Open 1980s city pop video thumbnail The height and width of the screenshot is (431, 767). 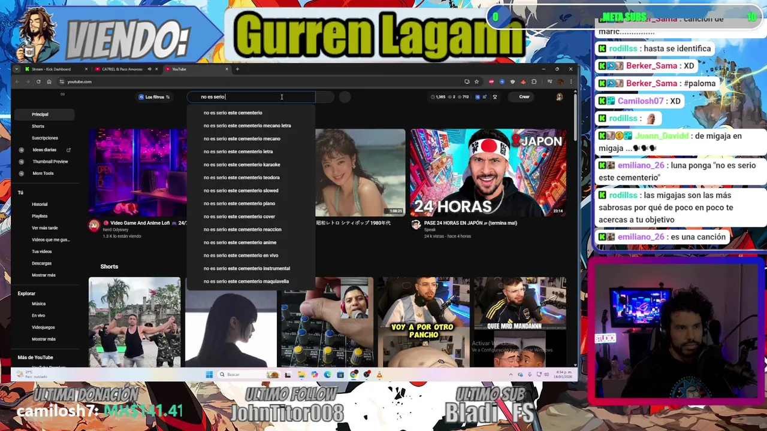point(360,172)
